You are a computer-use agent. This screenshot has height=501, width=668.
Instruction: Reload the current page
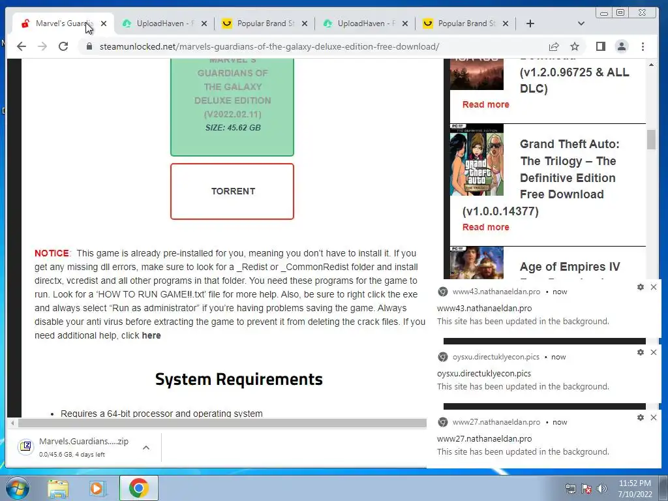click(63, 46)
